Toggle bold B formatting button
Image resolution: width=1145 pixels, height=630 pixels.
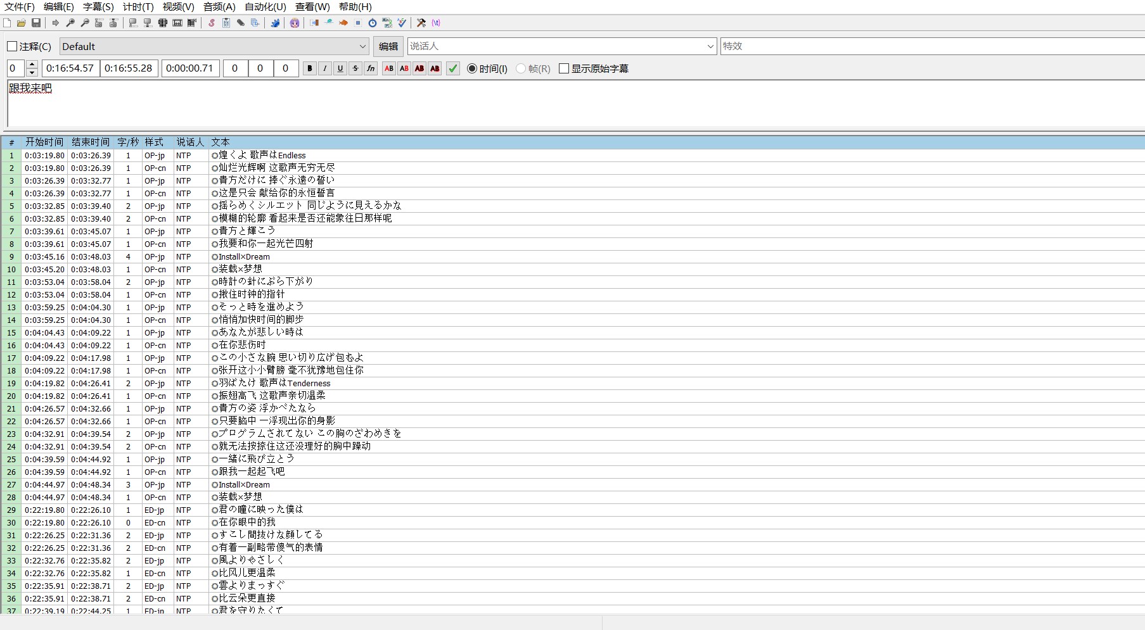coord(310,68)
